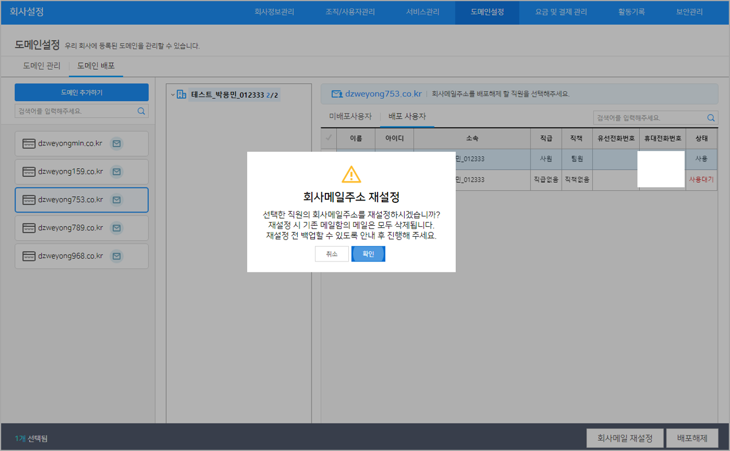
Task: Click mail icon next to dzweyongmin.co.kr
Action: pos(117,144)
